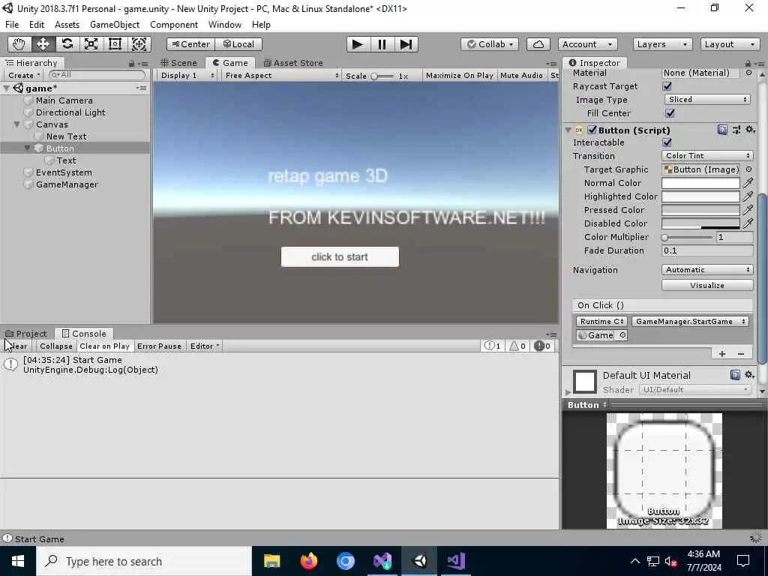The width and height of the screenshot is (768, 576).
Task: Select the Rotate tool
Action: click(x=67, y=44)
